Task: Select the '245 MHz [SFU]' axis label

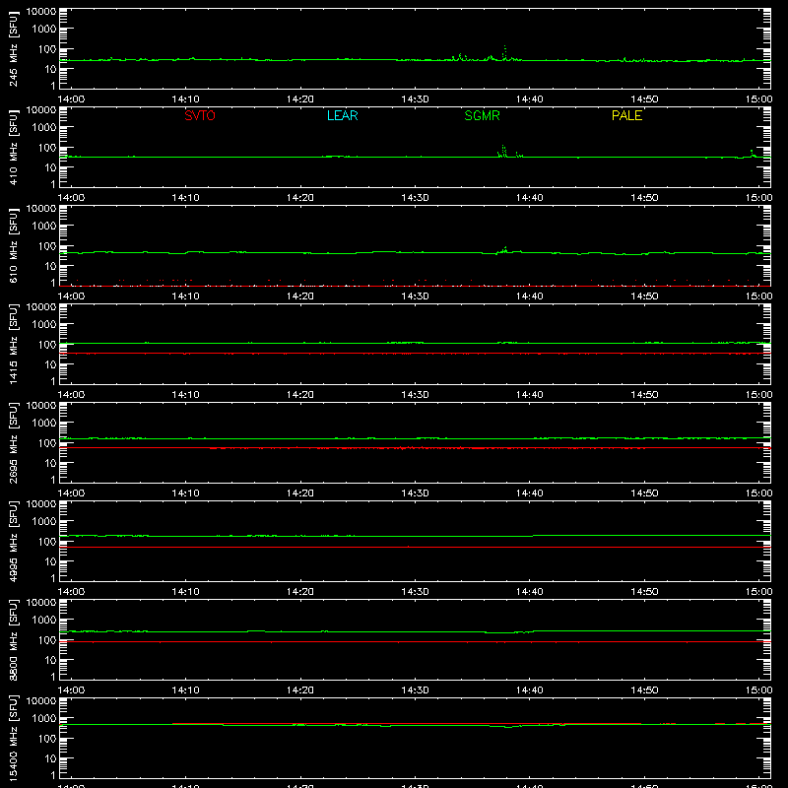Action: [14, 49]
